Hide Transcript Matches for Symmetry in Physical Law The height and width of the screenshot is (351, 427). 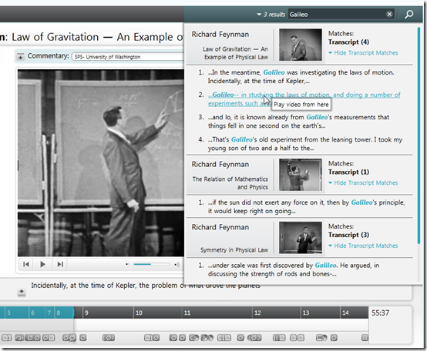pos(363,246)
